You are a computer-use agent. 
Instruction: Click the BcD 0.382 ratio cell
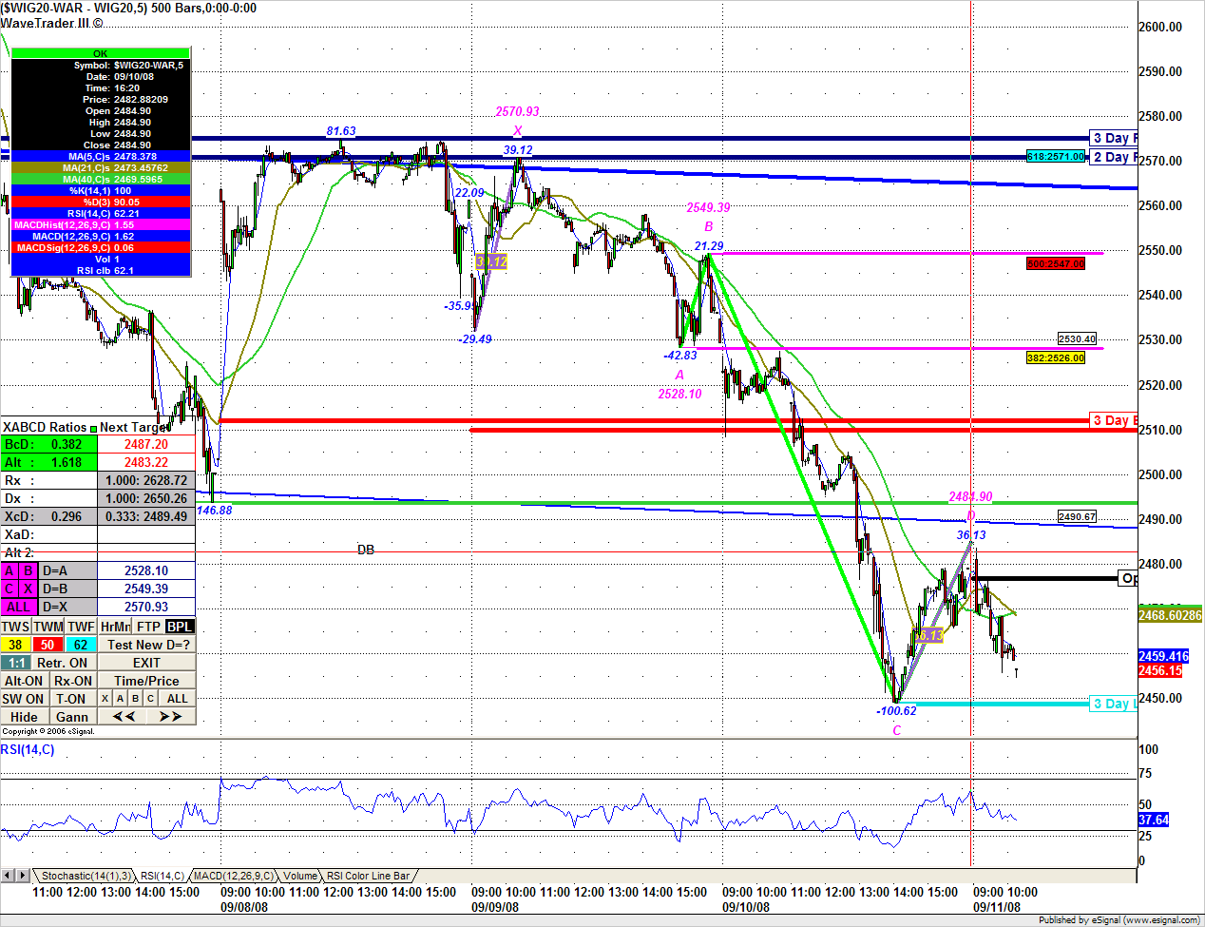(x=48, y=444)
